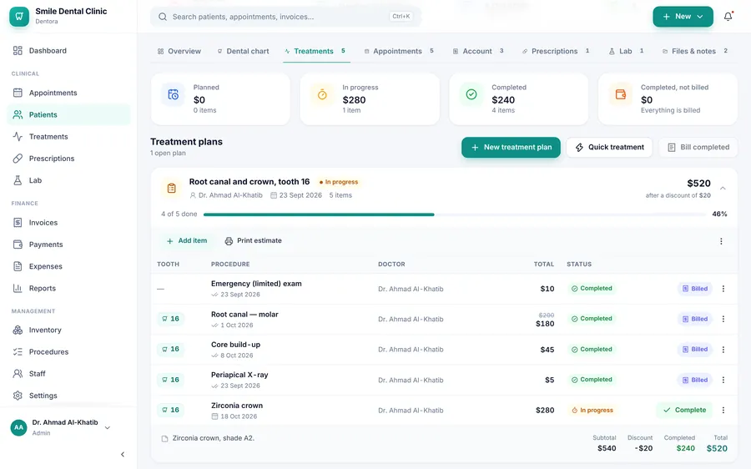The height and width of the screenshot is (469, 751).
Task: Open Invoices in the sidebar
Action: [68, 223]
